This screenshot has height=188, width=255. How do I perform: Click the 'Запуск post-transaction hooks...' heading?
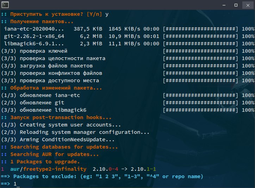tap(61, 117)
